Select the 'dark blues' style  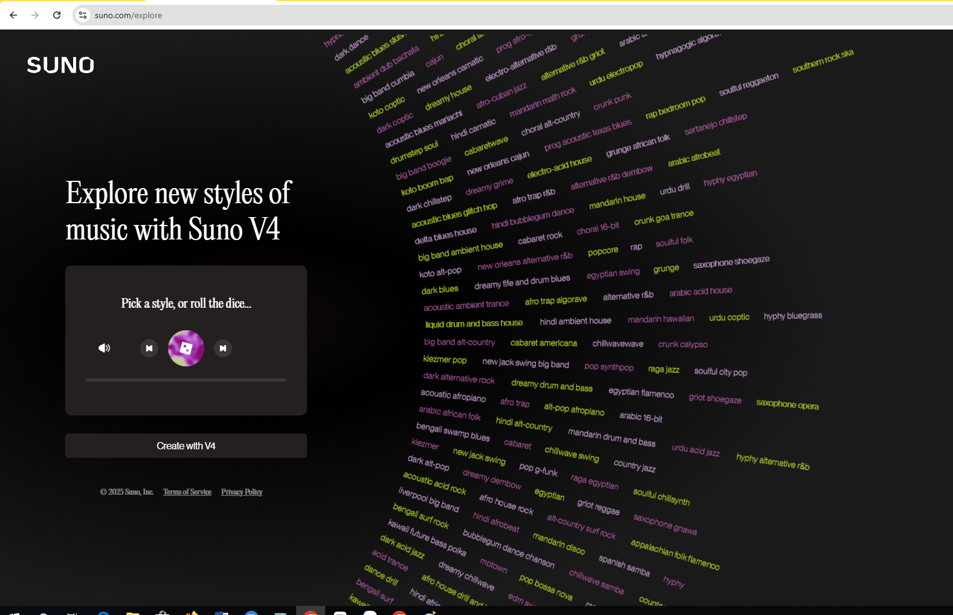tap(440, 290)
